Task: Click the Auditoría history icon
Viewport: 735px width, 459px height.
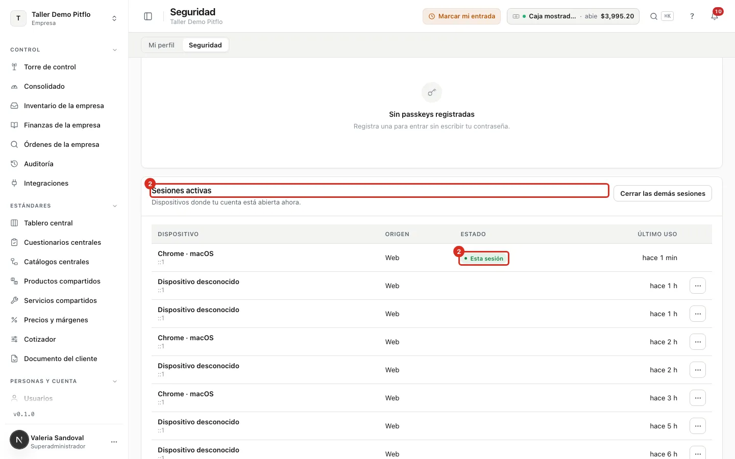Action: tap(14, 164)
